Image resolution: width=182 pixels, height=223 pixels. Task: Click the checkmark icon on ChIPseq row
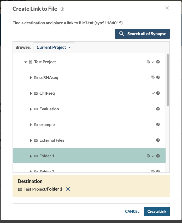pos(153,93)
